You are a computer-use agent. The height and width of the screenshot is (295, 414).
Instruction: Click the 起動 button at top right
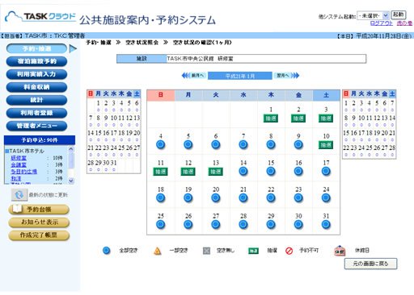(x=398, y=15)
